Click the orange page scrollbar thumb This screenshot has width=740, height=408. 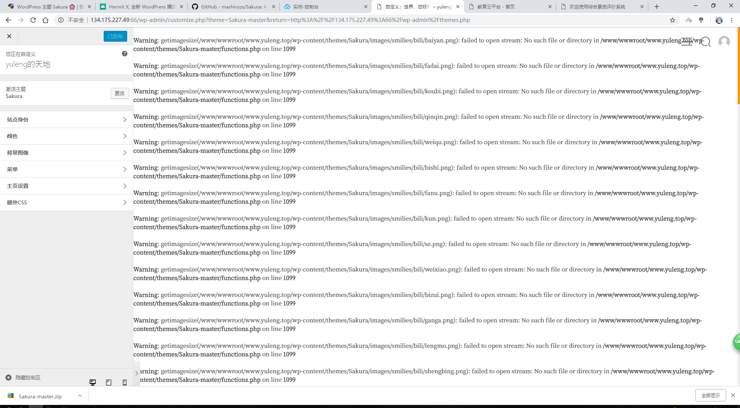(738, 66)
